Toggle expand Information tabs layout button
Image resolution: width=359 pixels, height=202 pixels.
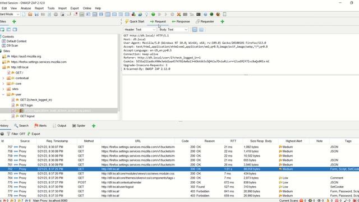[x=95, y=14]
